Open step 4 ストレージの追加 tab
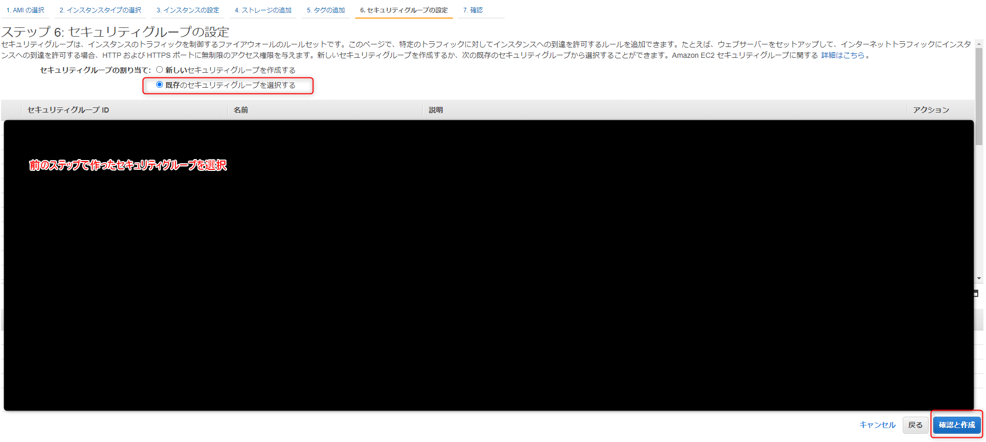The image size is (986, 442). (263, 10)
